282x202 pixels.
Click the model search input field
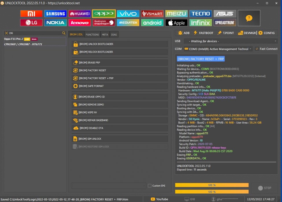35,33
